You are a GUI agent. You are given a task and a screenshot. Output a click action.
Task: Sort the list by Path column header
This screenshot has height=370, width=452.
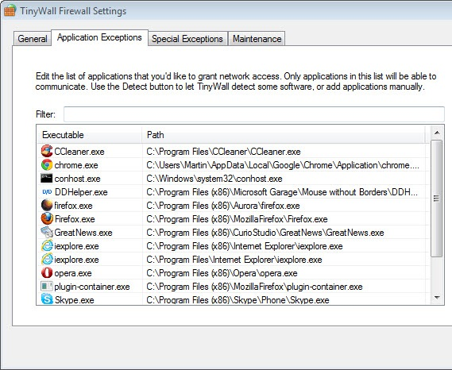(x=284, y=135)
